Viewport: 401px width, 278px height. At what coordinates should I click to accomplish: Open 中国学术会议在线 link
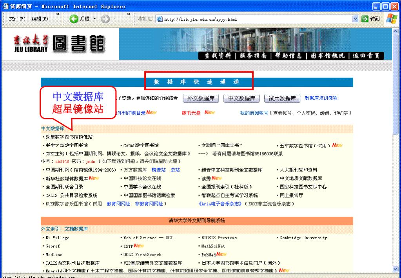pos(142,187)
